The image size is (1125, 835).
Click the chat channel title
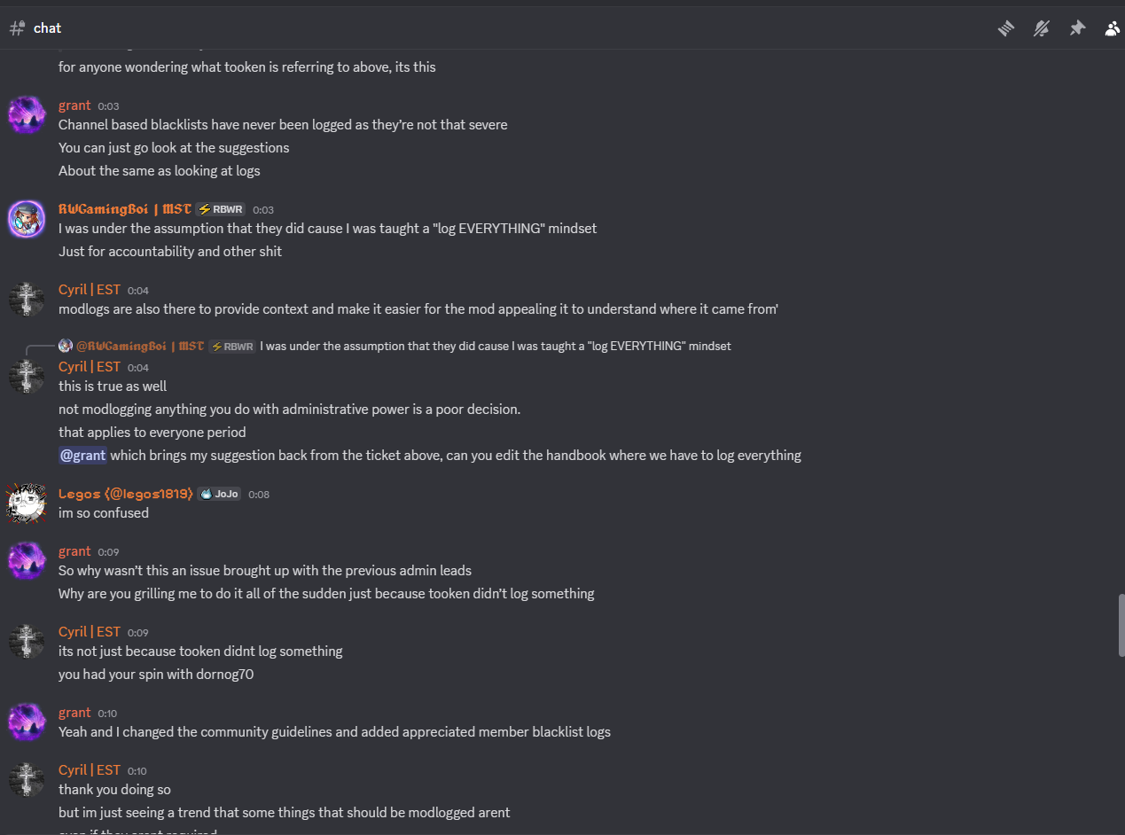coord(47,28)
